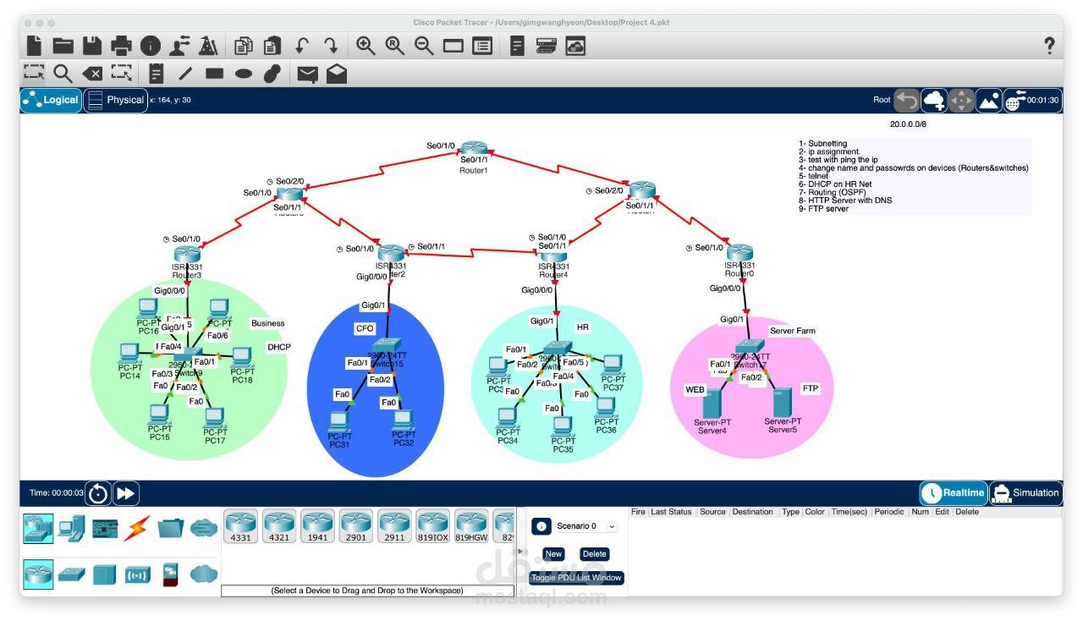Screen dimensions: 1083x621
Task: Click the Fast Forward Time button
Action: pyautogui.click(x=125, y=493)
